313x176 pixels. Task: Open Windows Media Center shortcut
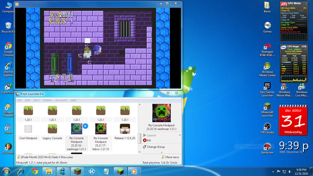click(x=267, y=70)
